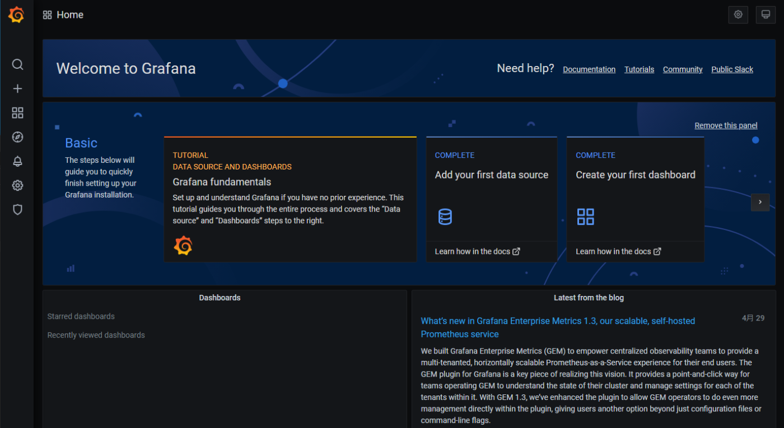Click Starred dashboards label
The image size is (784, 428).
(81, 316)
